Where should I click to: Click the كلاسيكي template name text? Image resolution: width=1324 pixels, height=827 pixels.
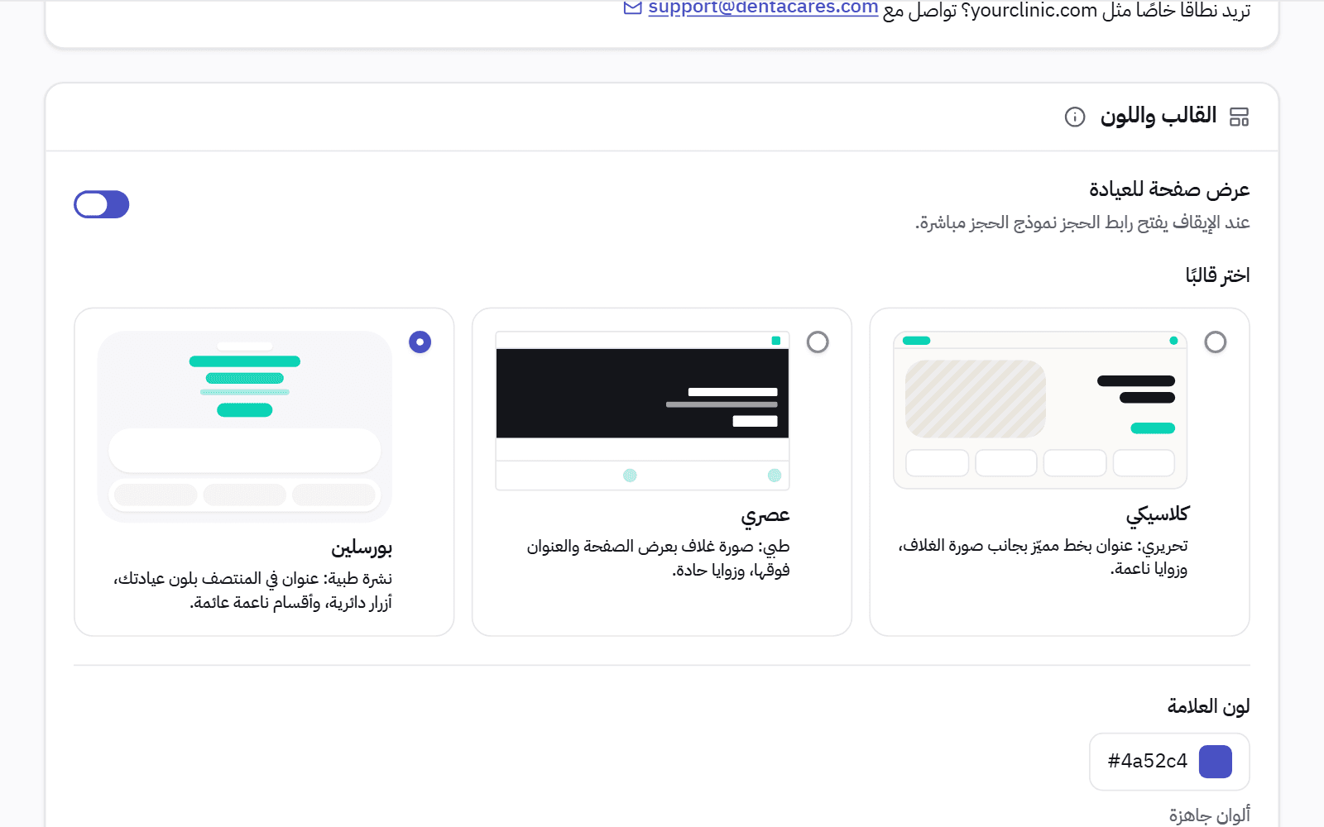(1157, 514)
